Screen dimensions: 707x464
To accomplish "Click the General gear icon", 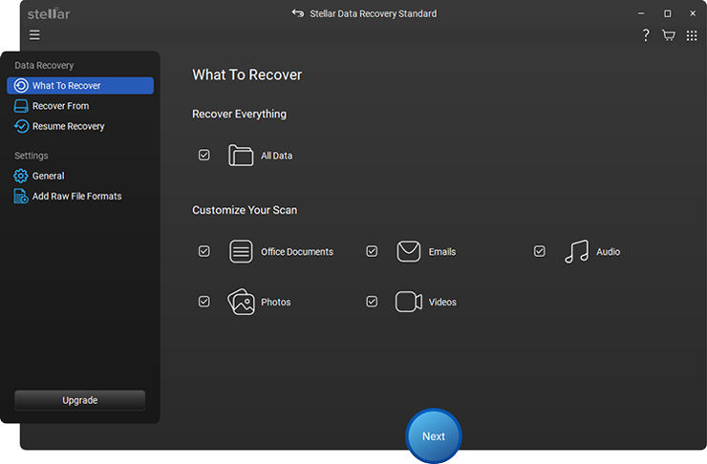I will (21, 176).
